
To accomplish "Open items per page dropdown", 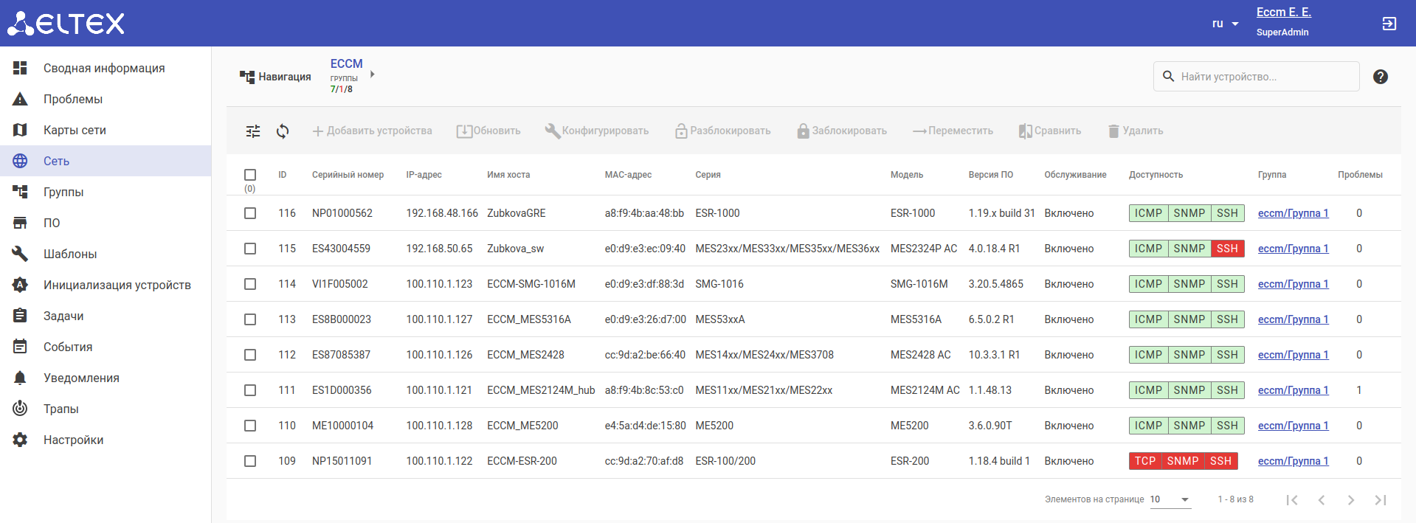I will click(1170, 500).
